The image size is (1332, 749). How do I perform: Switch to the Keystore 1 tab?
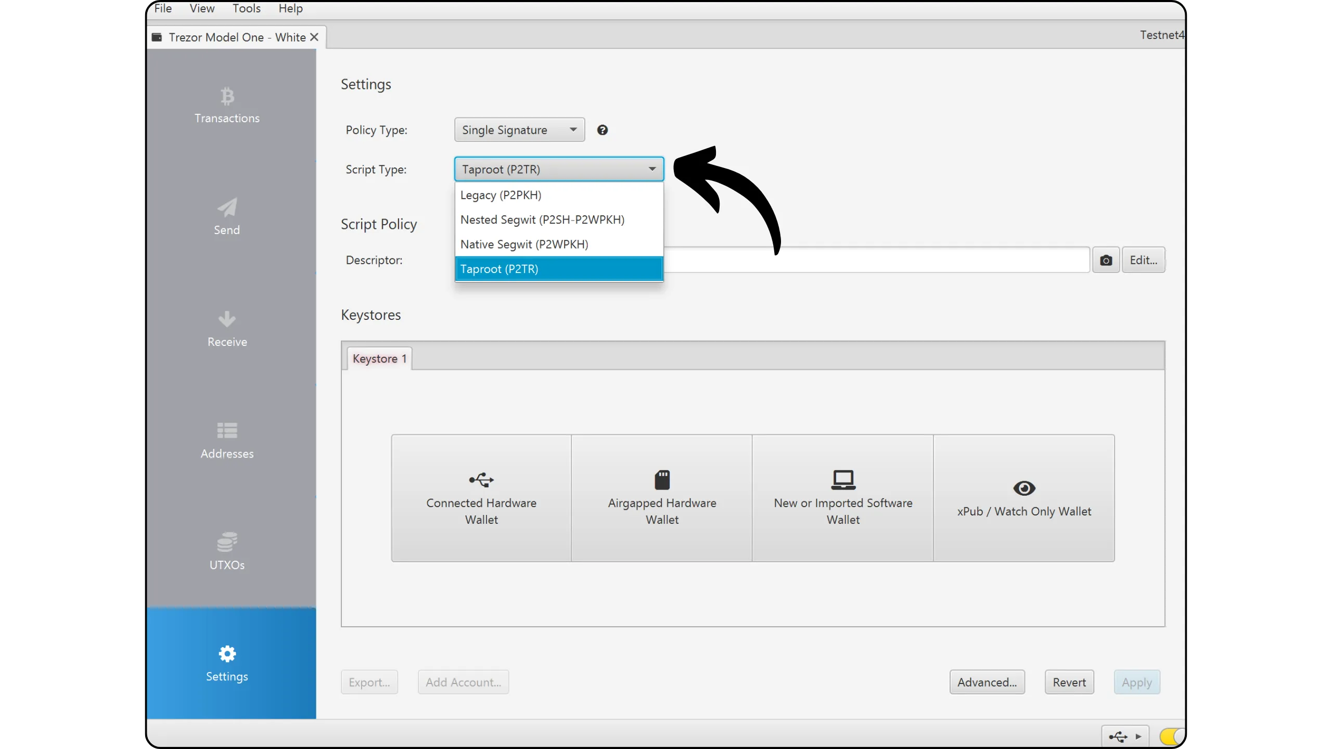pos(379,359)
